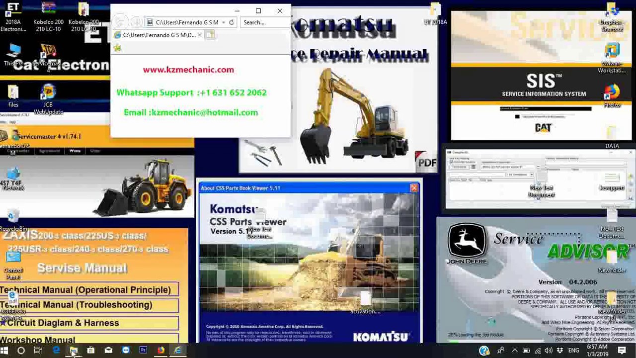Click Technical Manual (Troubleshooting) button
Screen dimensions: 636x358
[89, 305]
